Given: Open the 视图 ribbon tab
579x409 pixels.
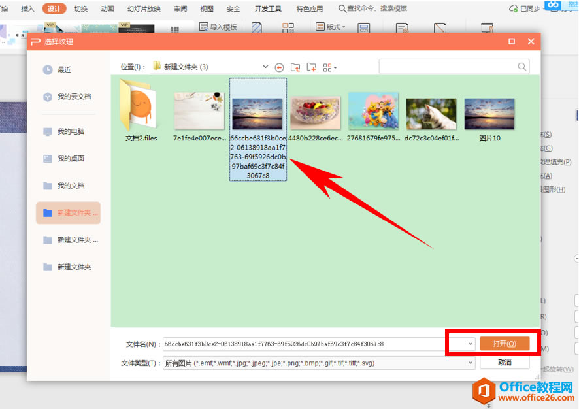Looking at the screenshot, I should pyautogui.click(x=207, y=8).
